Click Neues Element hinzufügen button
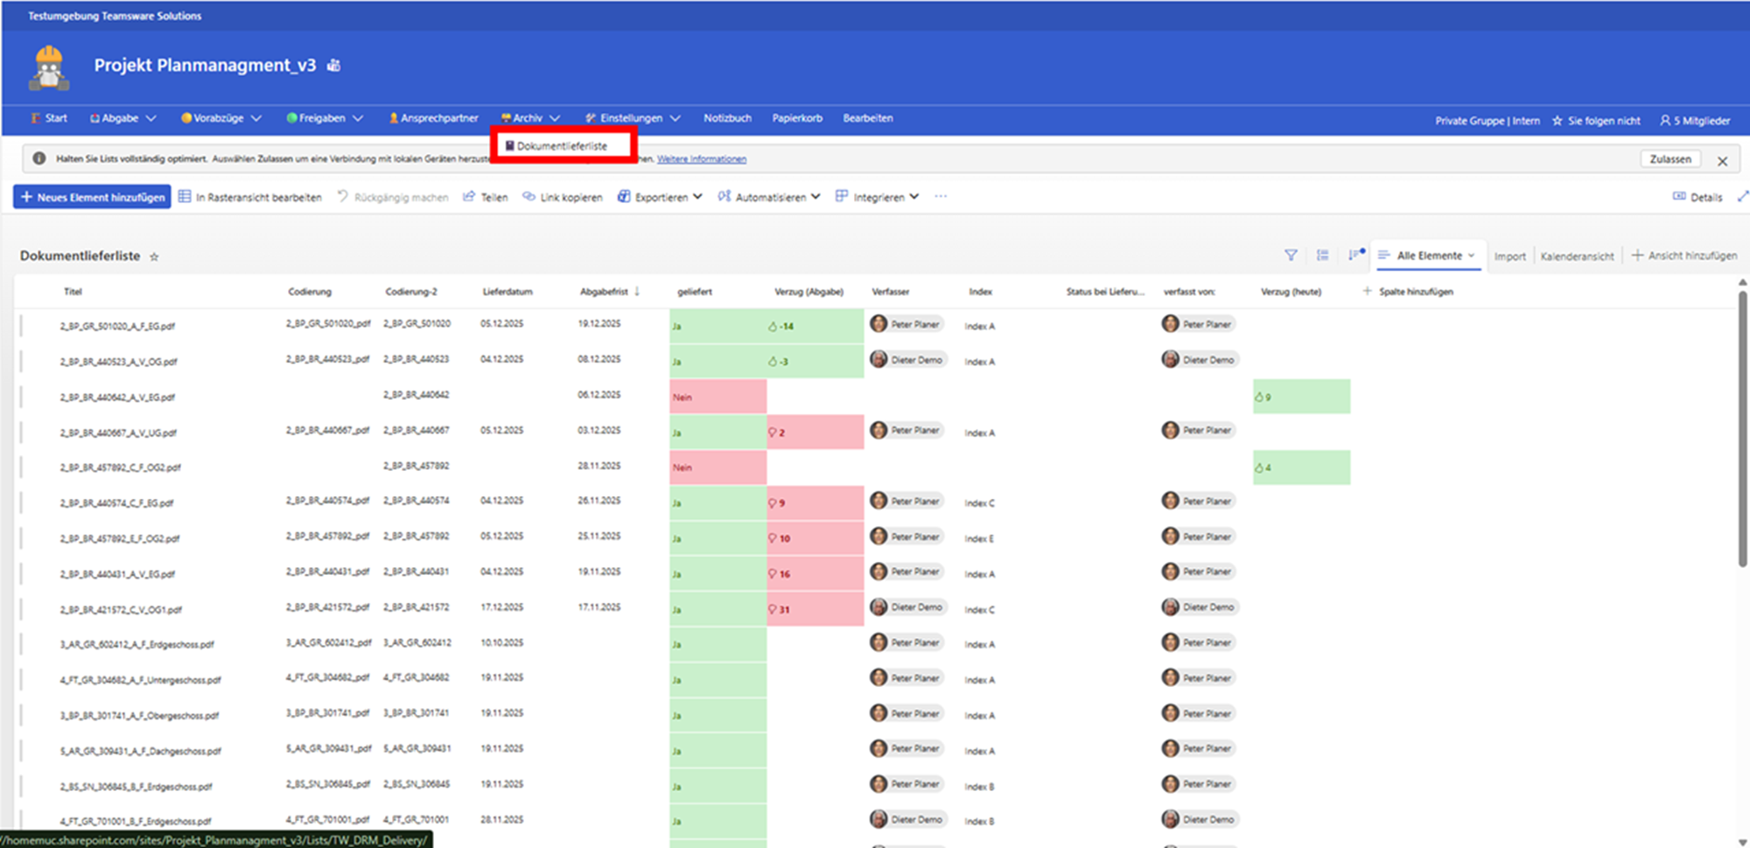Screen dimensions: 1750x848 (x=93, y=197)
